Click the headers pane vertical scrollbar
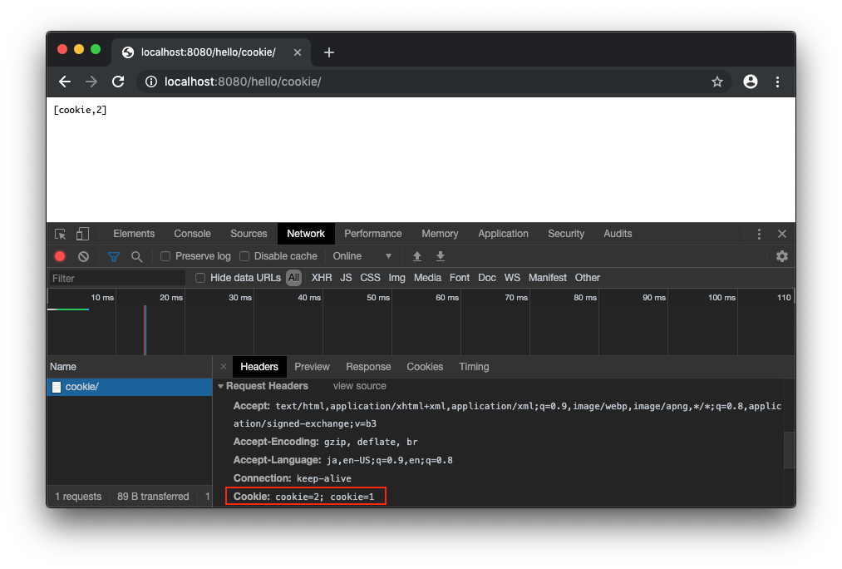 pyautogui.click(x=789, y=450)
